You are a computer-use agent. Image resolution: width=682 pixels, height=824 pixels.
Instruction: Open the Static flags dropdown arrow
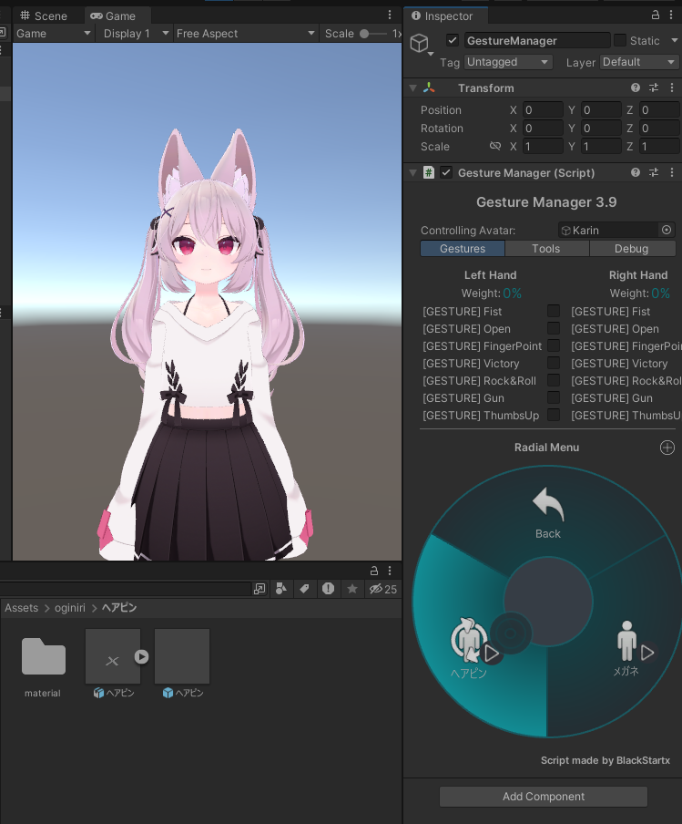674,40
